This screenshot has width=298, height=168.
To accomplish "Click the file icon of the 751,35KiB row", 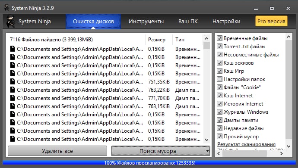I will 13,81.
